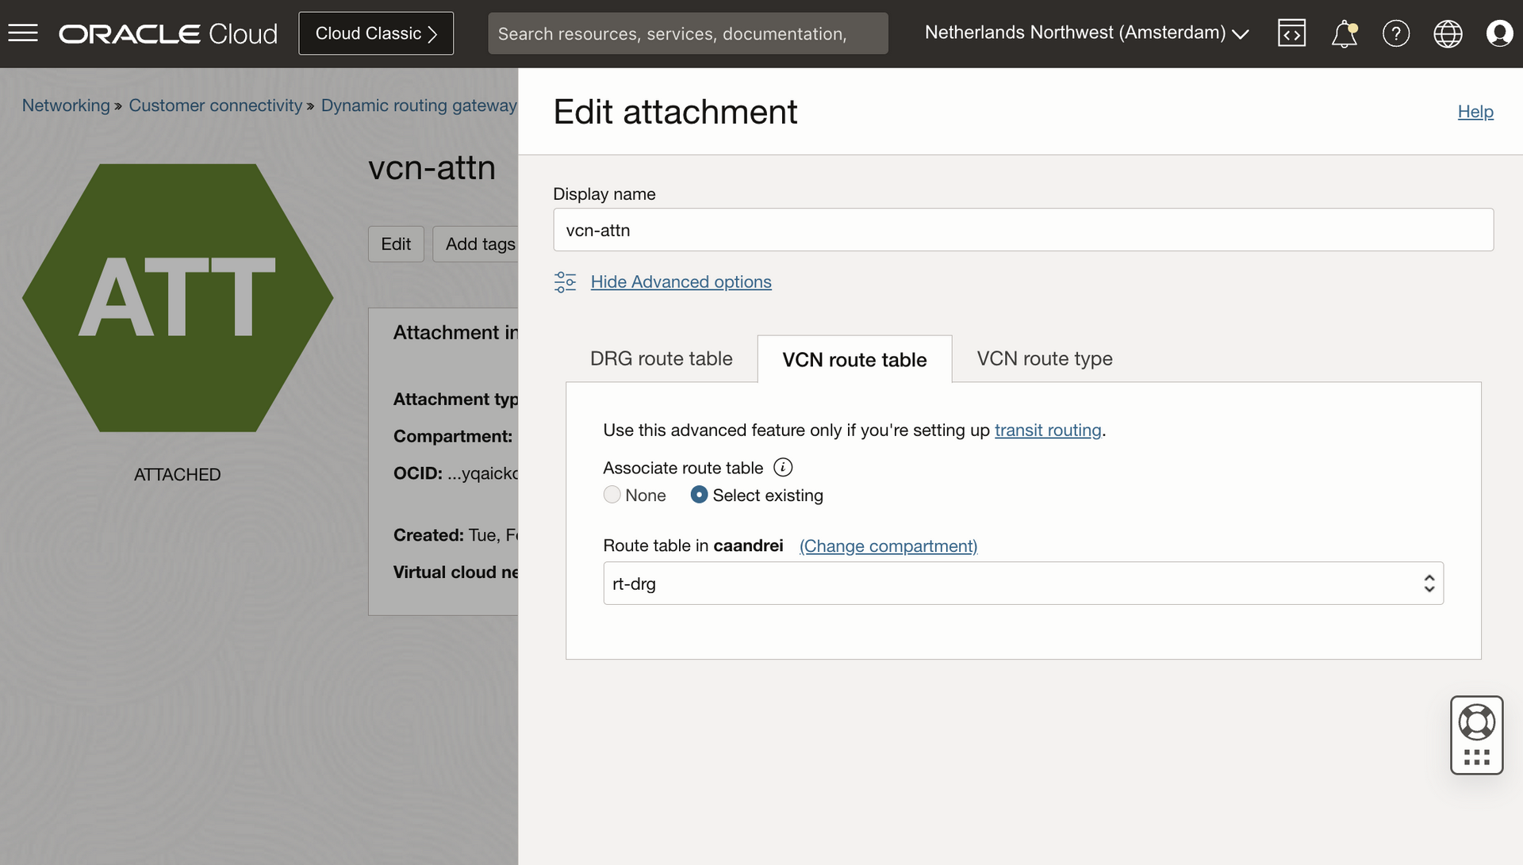The height and width of the screenshot is (865, 1523).
Task: Switch to the DRG route table tab
Action: click(661, 358)
